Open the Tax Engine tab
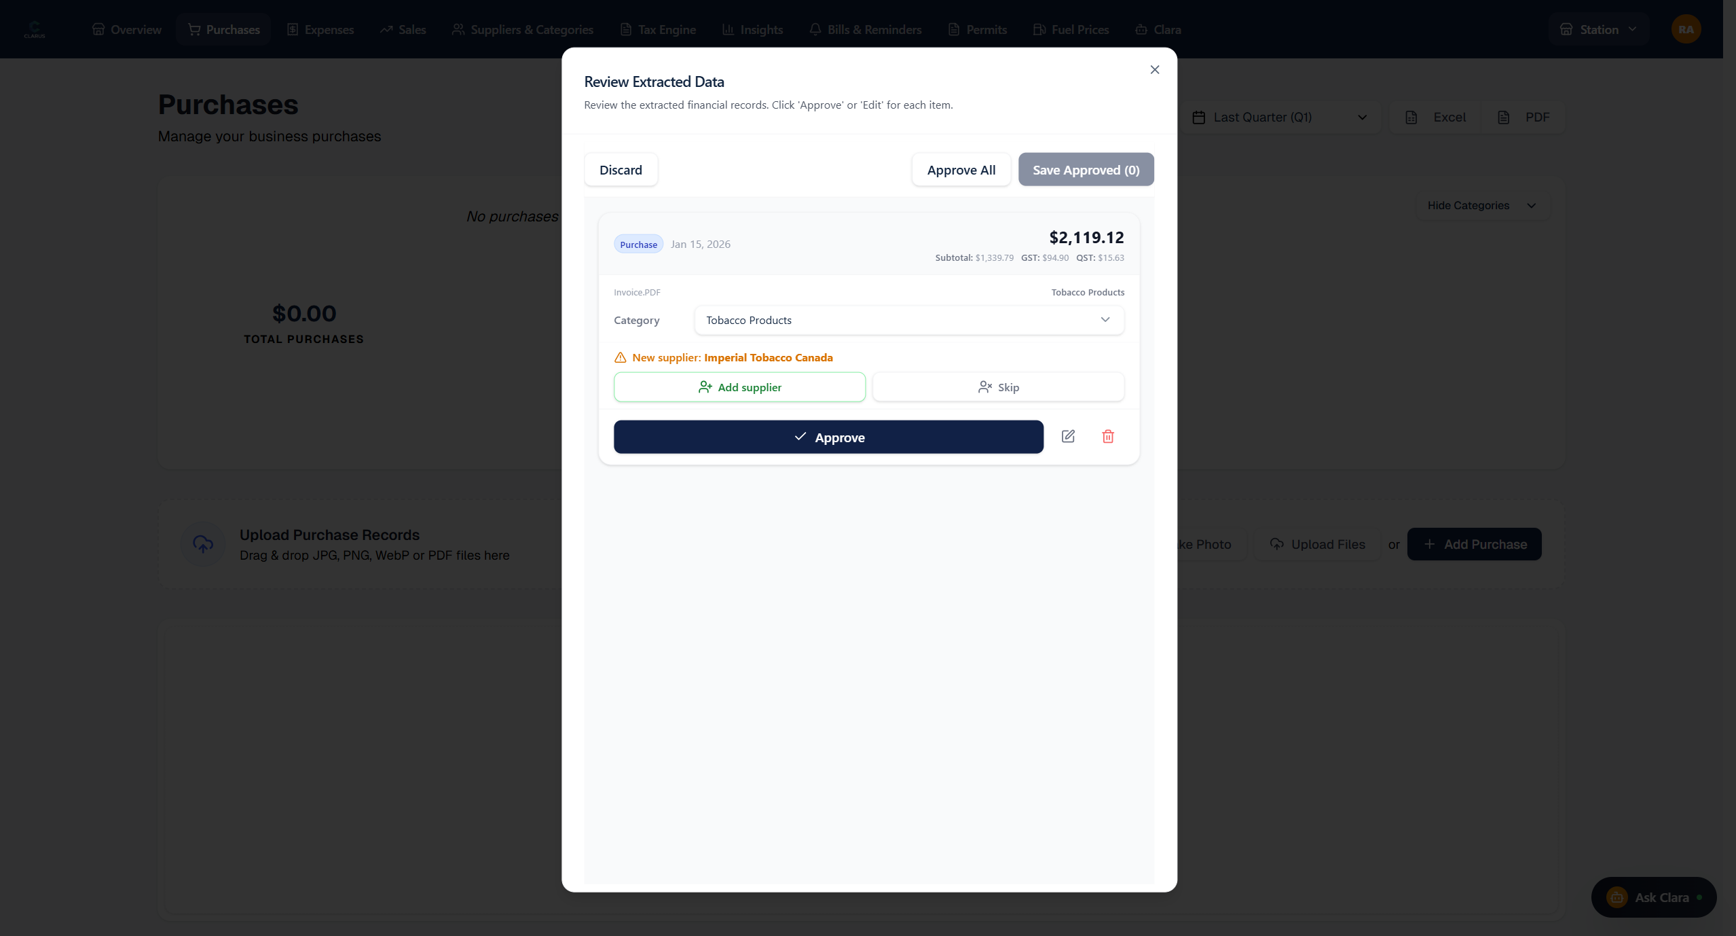1736x936 pixels. (x=658, y=30)
